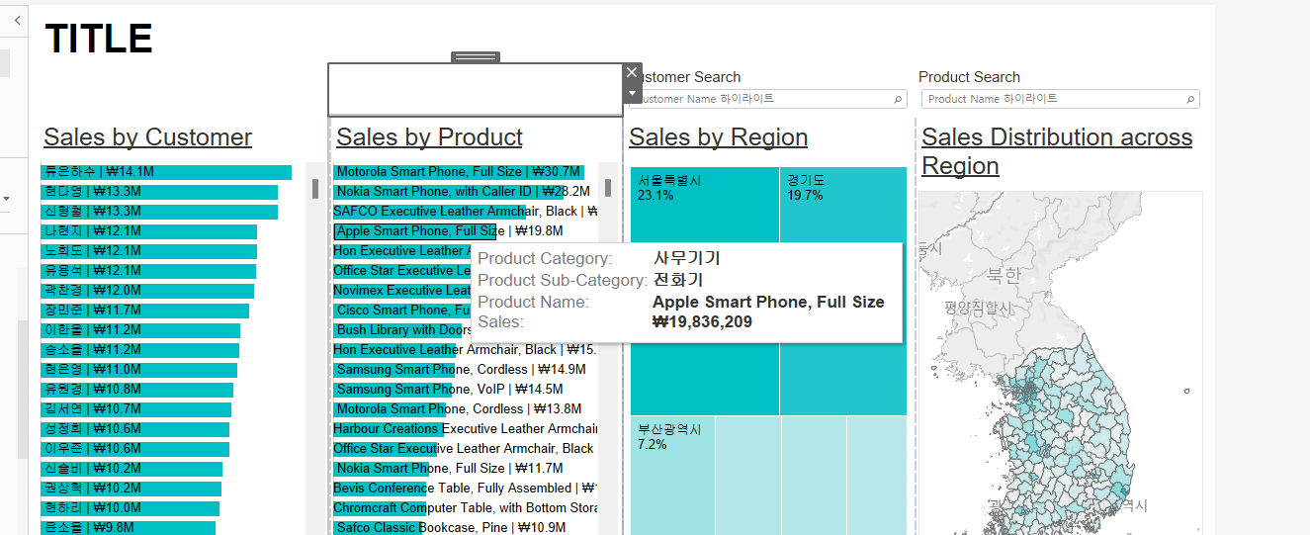Screen dimensions: 1310x535
Task: Select Motorola Smart Phone, Cordless ₩13.8M bar
Action: point(389,409)
